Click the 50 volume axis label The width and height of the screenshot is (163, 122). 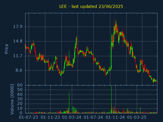tap(20, 90)
